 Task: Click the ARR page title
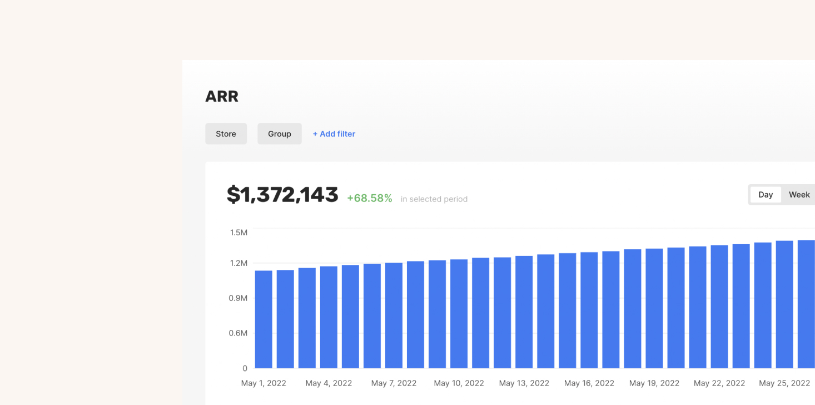[x=221, y=96]
